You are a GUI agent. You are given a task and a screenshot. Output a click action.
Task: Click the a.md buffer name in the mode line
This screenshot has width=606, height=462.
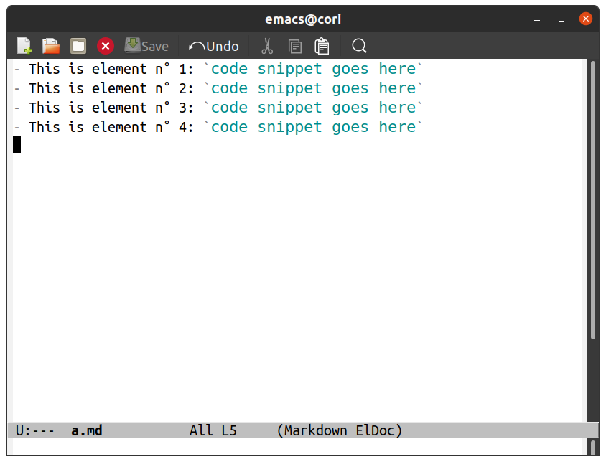pyautogui.click(x=87, y=430)
